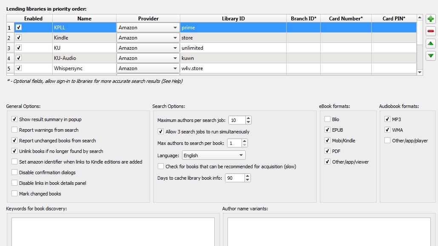Click the Max authors per book field
This screenshot has height=246, width=438.
(x=234, y=143)
